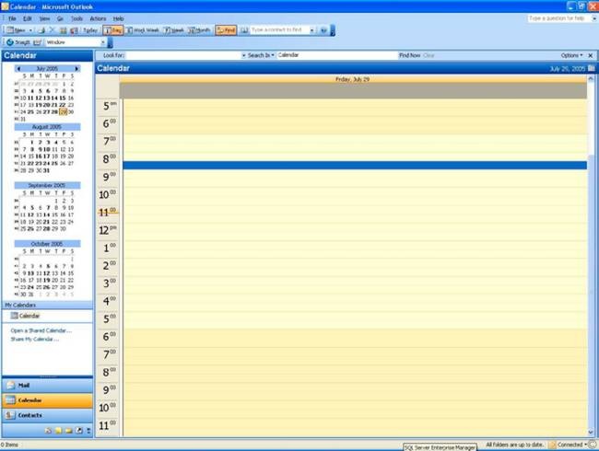Click Share My Calendar link

[x=34, y=339]
